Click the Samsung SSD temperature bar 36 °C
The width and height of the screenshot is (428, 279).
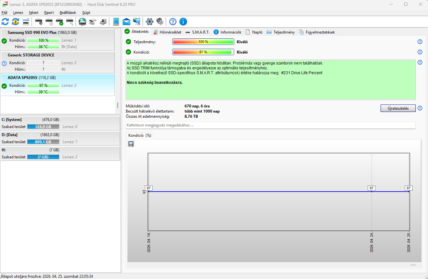43,47
